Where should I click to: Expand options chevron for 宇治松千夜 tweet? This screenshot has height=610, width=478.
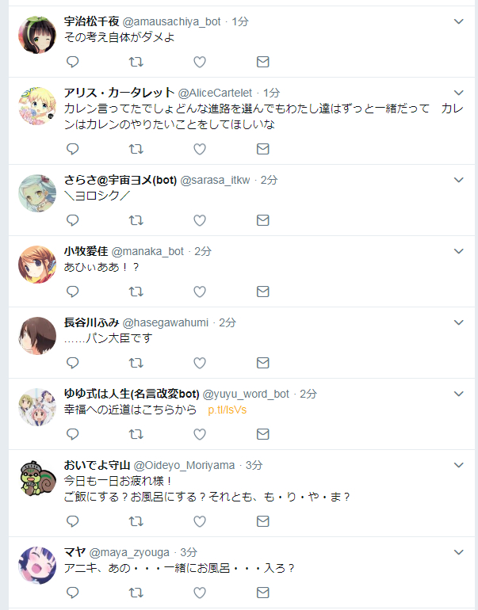459,21
